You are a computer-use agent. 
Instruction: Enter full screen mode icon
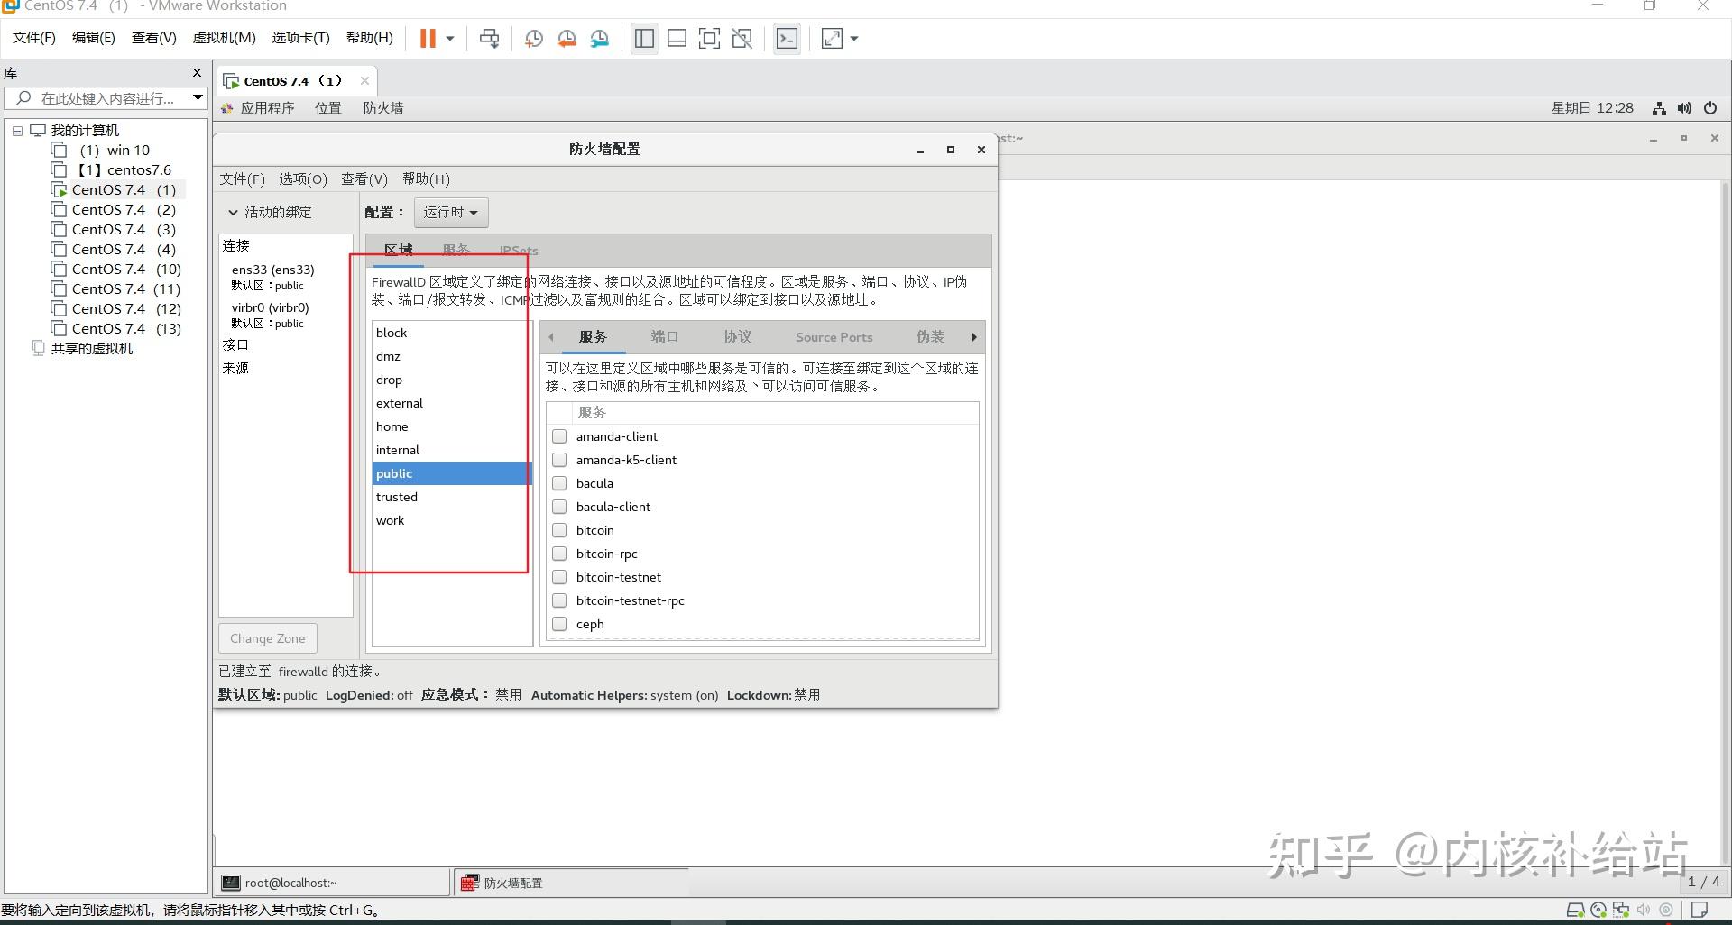pos(709,38)
